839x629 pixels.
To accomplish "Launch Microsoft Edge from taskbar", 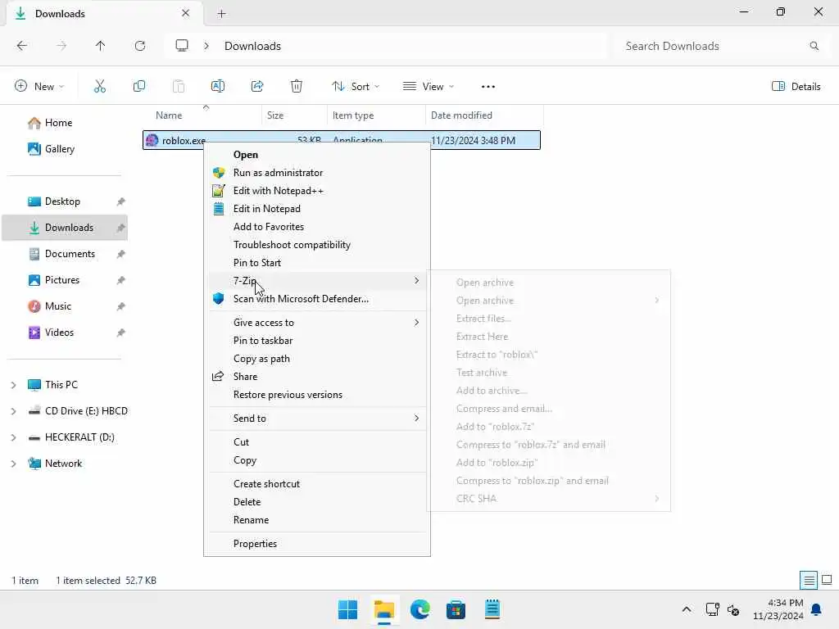I will pos(420,609).
